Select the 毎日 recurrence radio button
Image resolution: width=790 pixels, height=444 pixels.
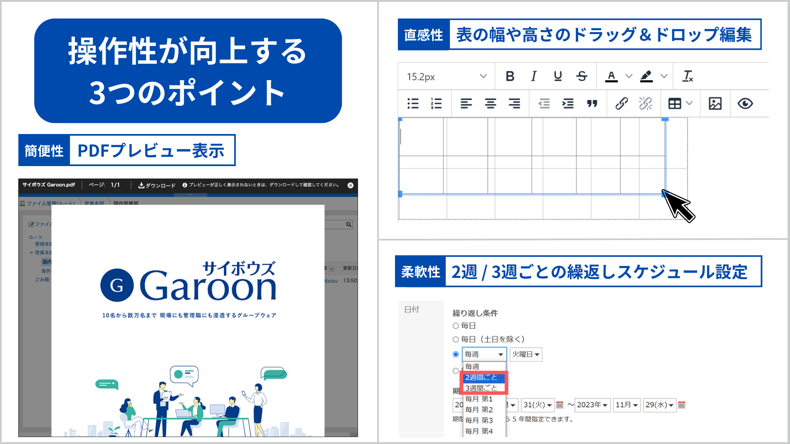(455, 325)
